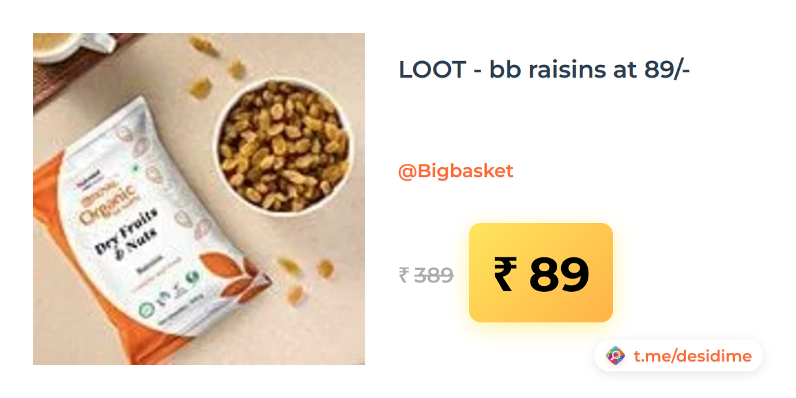This screenshot has height=398, width=796.
Task: Click the rupee symbol in yellow badge
Action: pos(505,273)
